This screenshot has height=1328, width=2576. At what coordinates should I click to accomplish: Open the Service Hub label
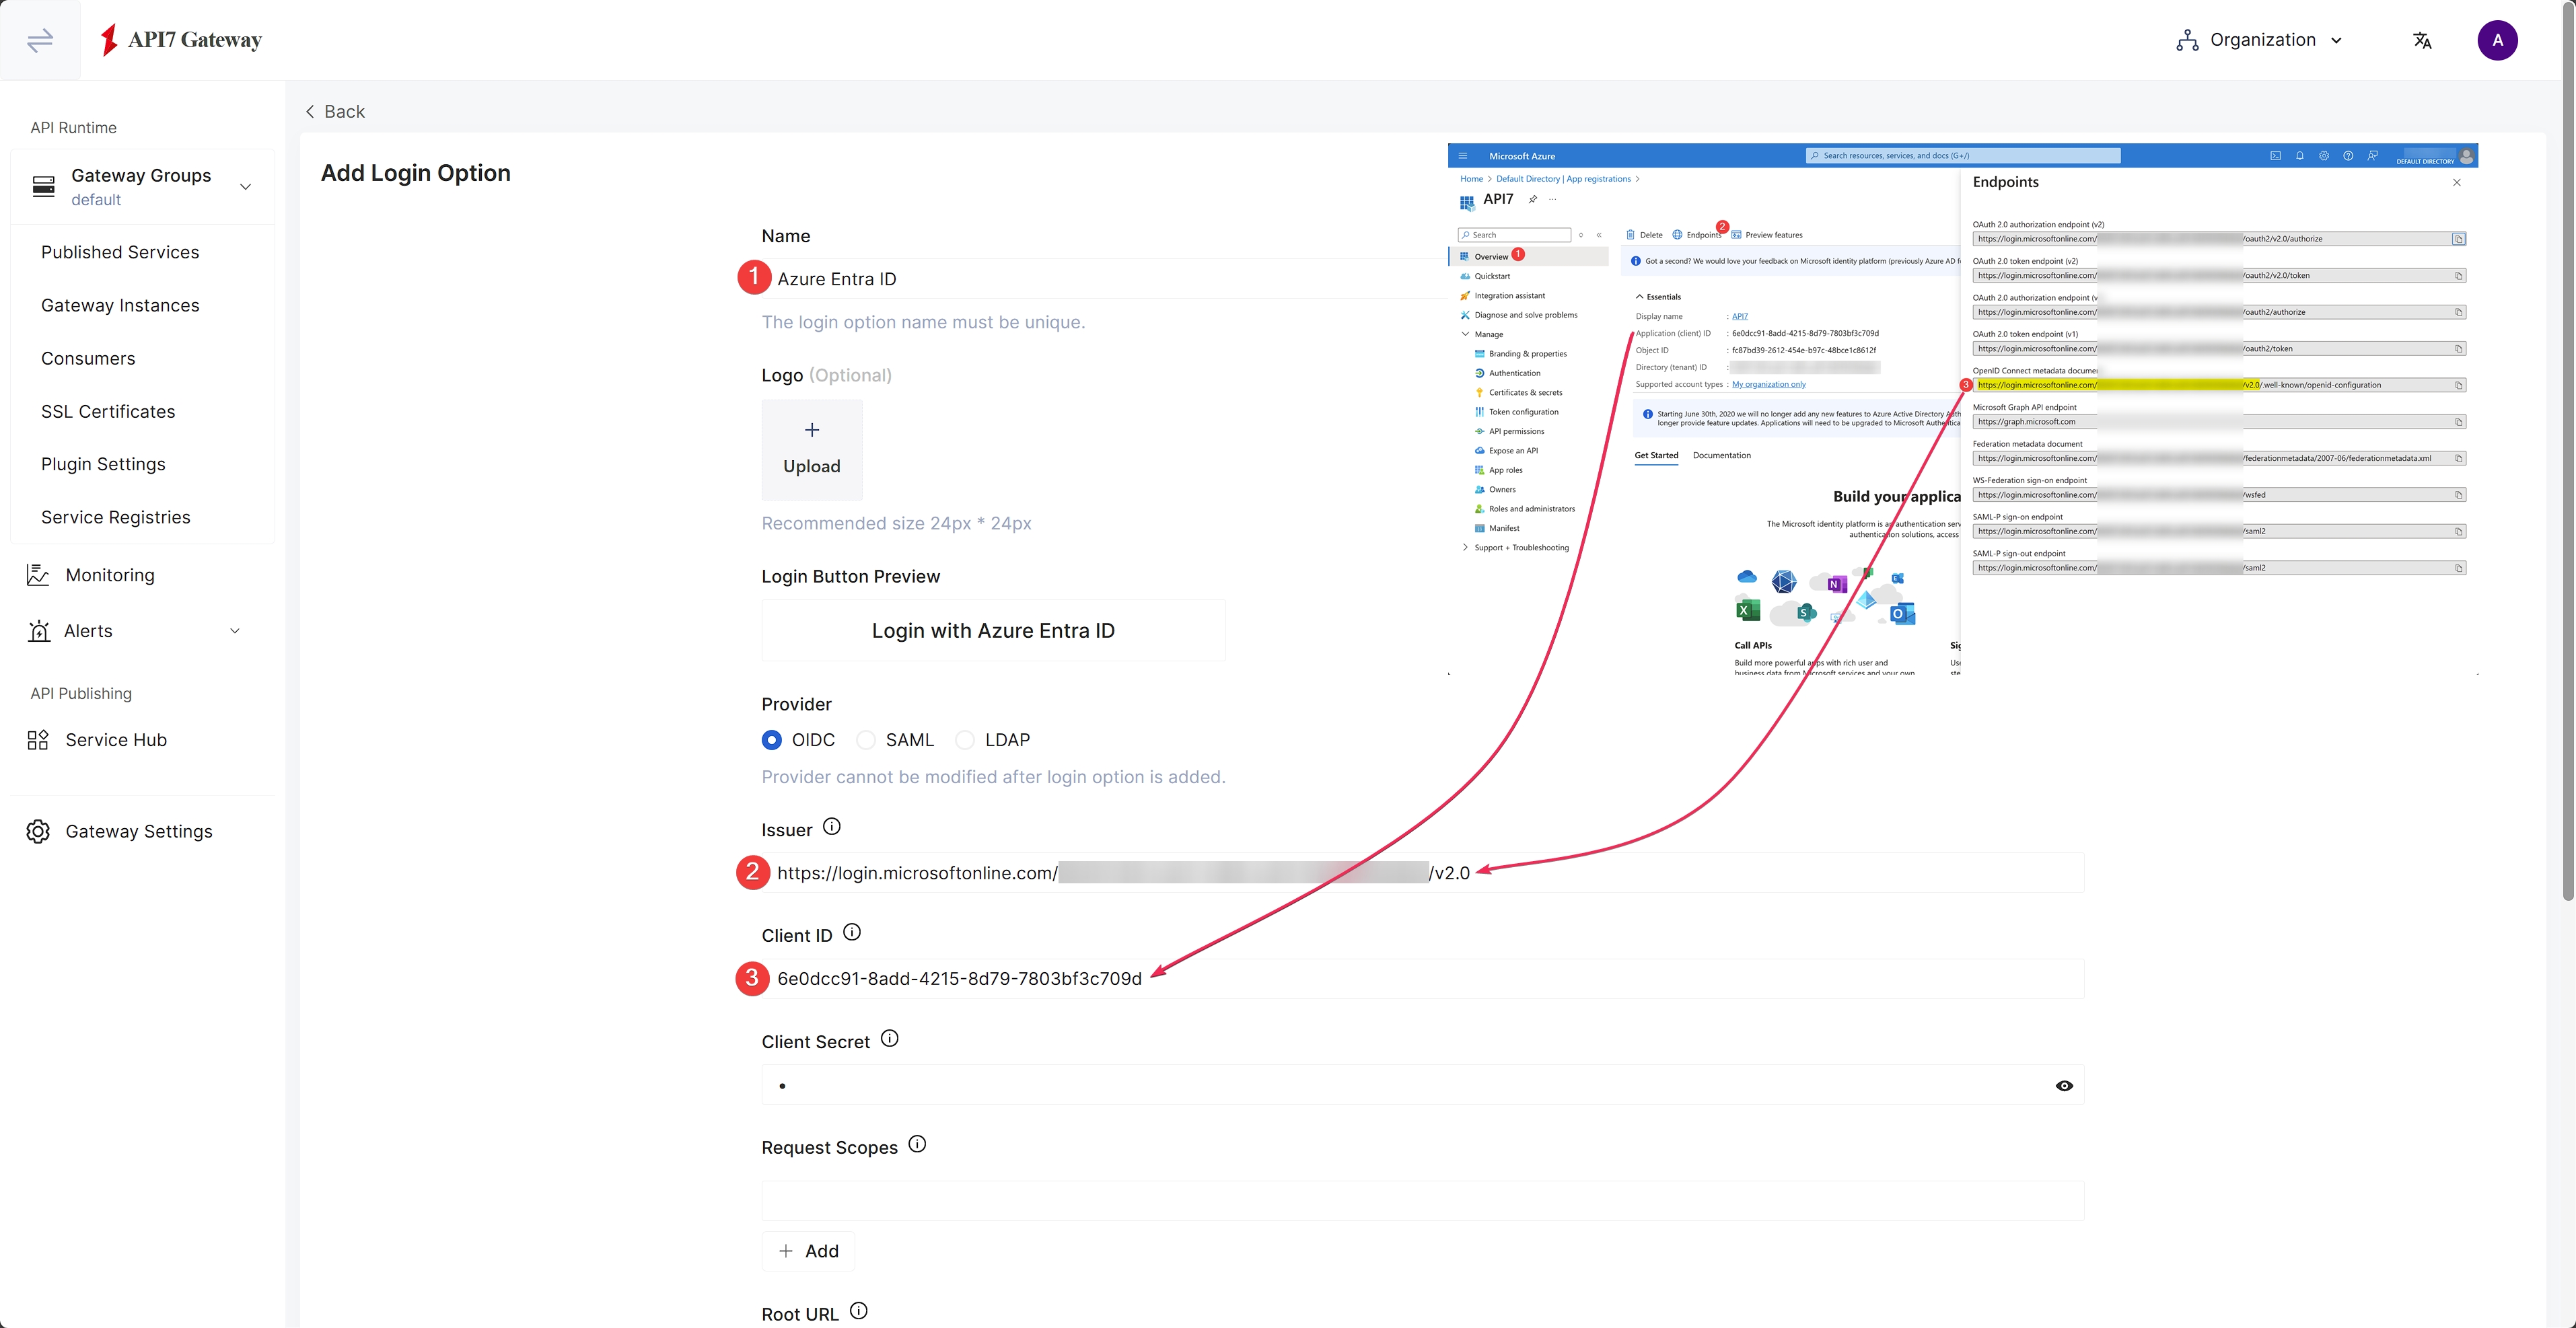pyautogui.click(x=116, y=740)
